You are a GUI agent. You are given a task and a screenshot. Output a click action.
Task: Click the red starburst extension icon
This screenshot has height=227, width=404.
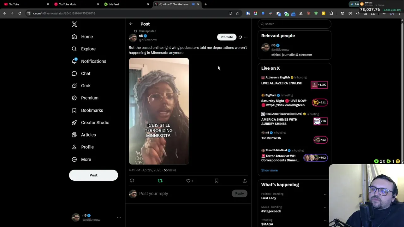308,13
